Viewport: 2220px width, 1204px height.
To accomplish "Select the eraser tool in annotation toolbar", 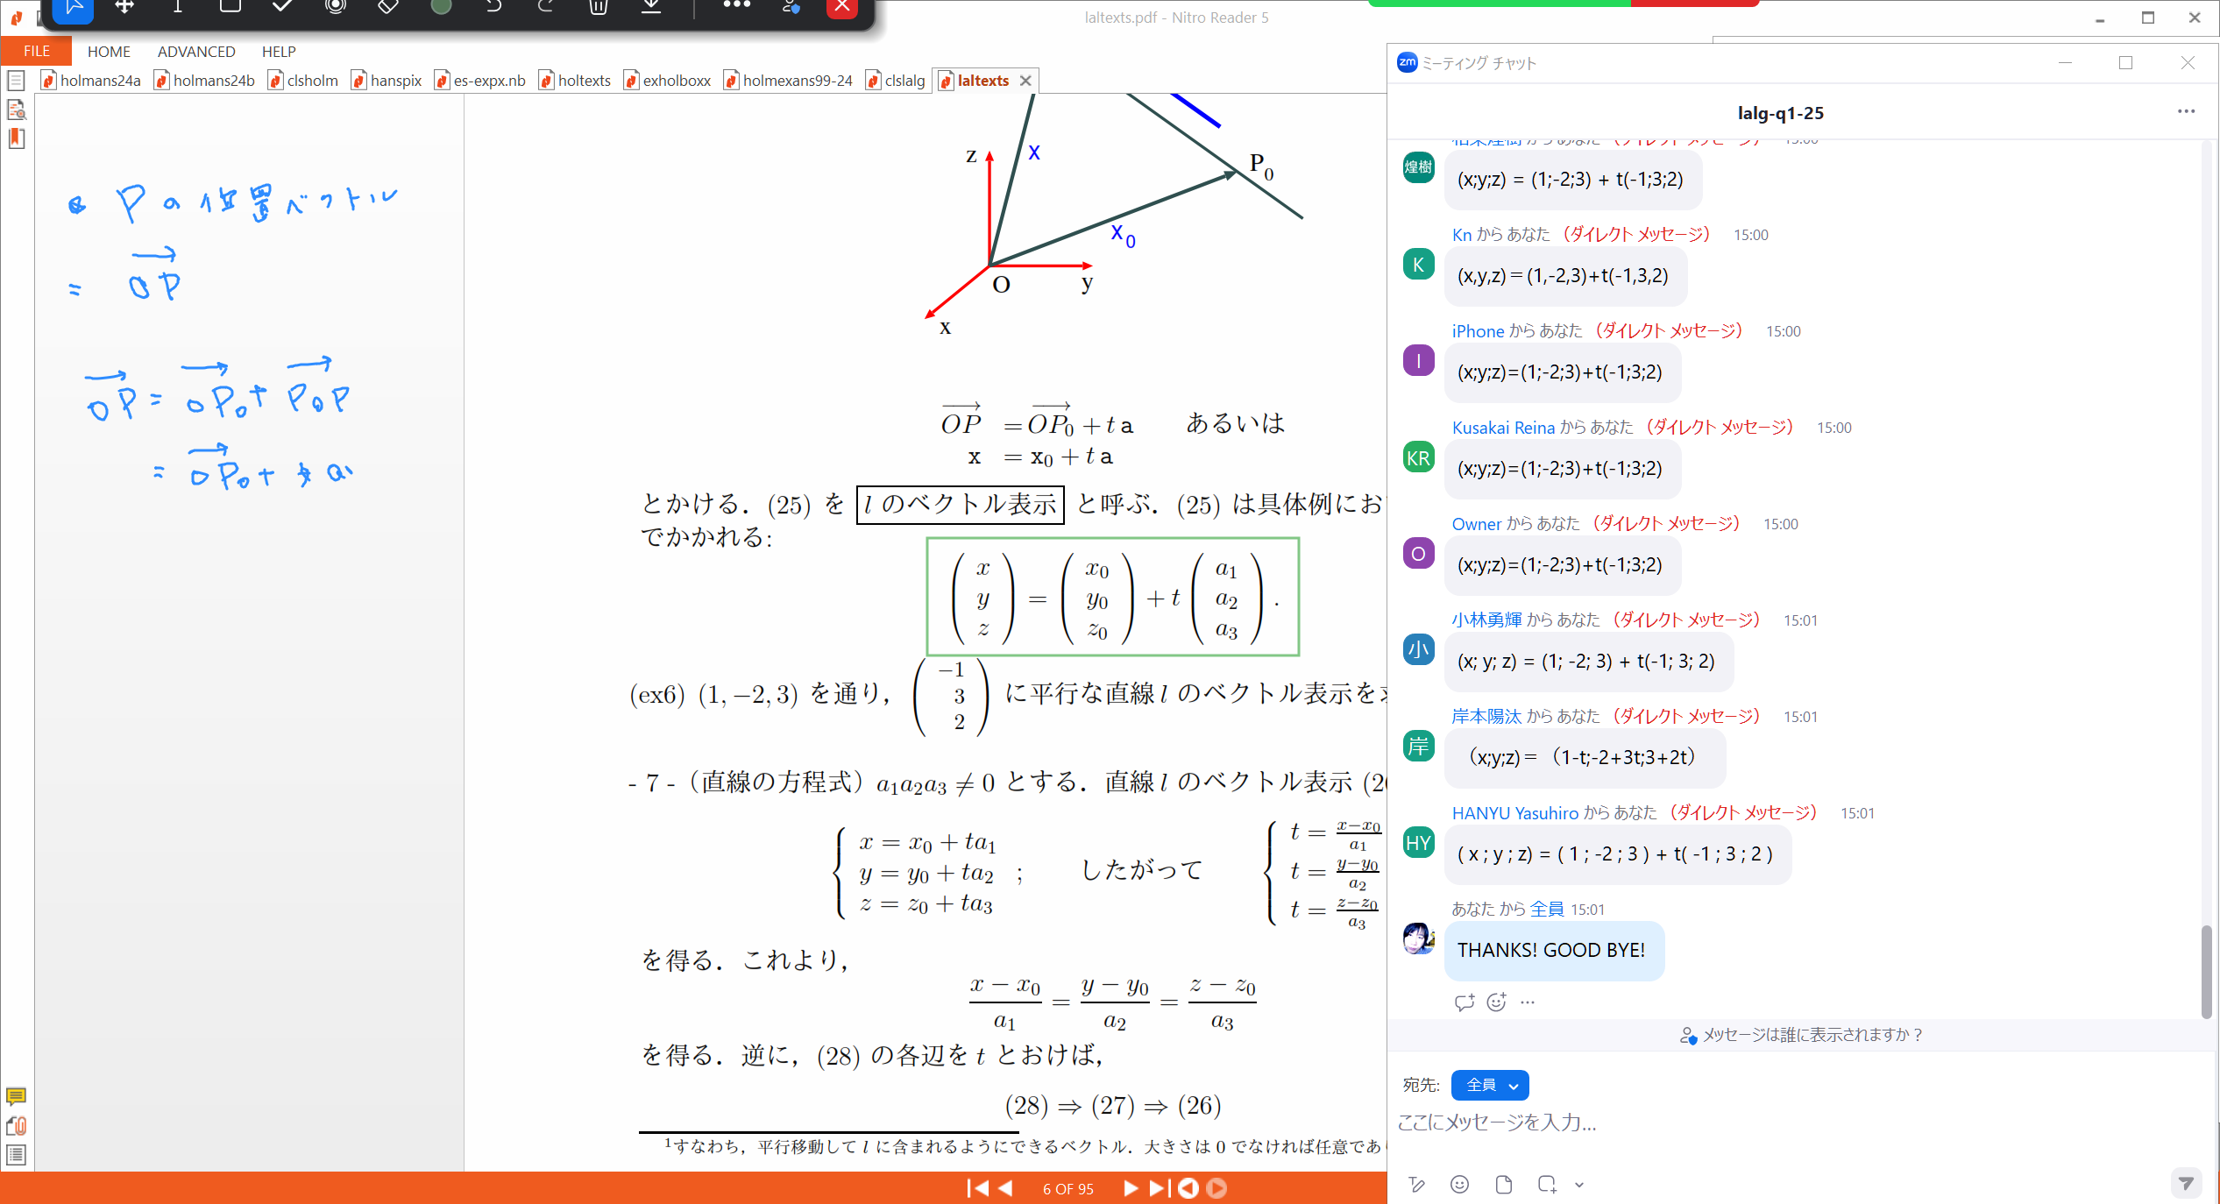I will pos(387,7).
